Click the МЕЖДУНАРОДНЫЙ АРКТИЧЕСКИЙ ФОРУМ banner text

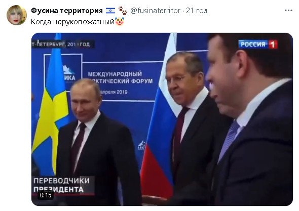[121, 77]
